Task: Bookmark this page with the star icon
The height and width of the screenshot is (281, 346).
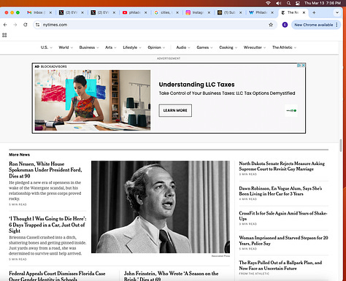Action: click(x=271, y=25)
